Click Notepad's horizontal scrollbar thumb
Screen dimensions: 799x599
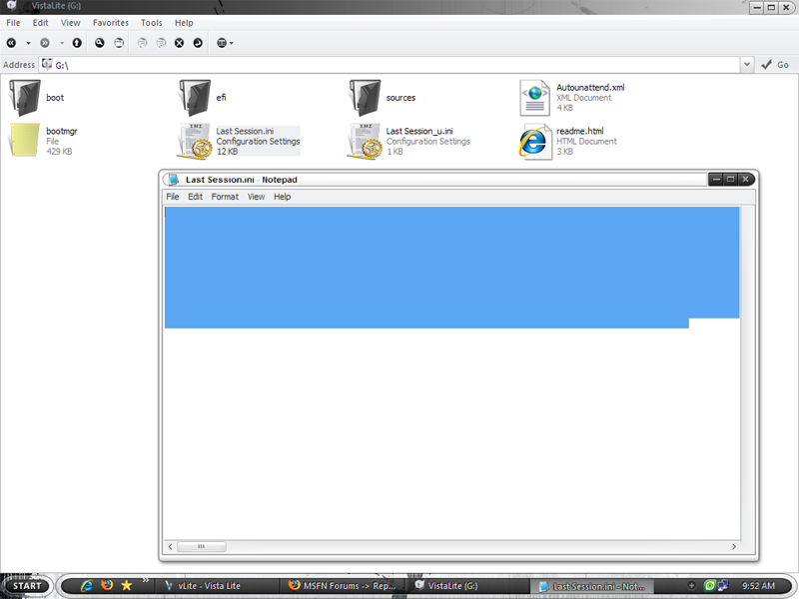(202, 546)
